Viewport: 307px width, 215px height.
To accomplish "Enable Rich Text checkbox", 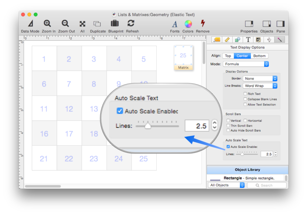I will pyautogui.click(x=245, y=93).
